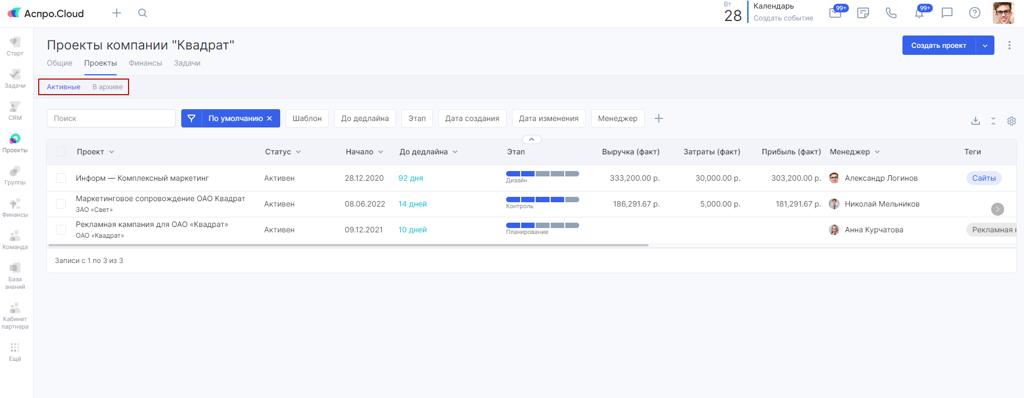Select the В архиве subtab

[x=108, y=87]
